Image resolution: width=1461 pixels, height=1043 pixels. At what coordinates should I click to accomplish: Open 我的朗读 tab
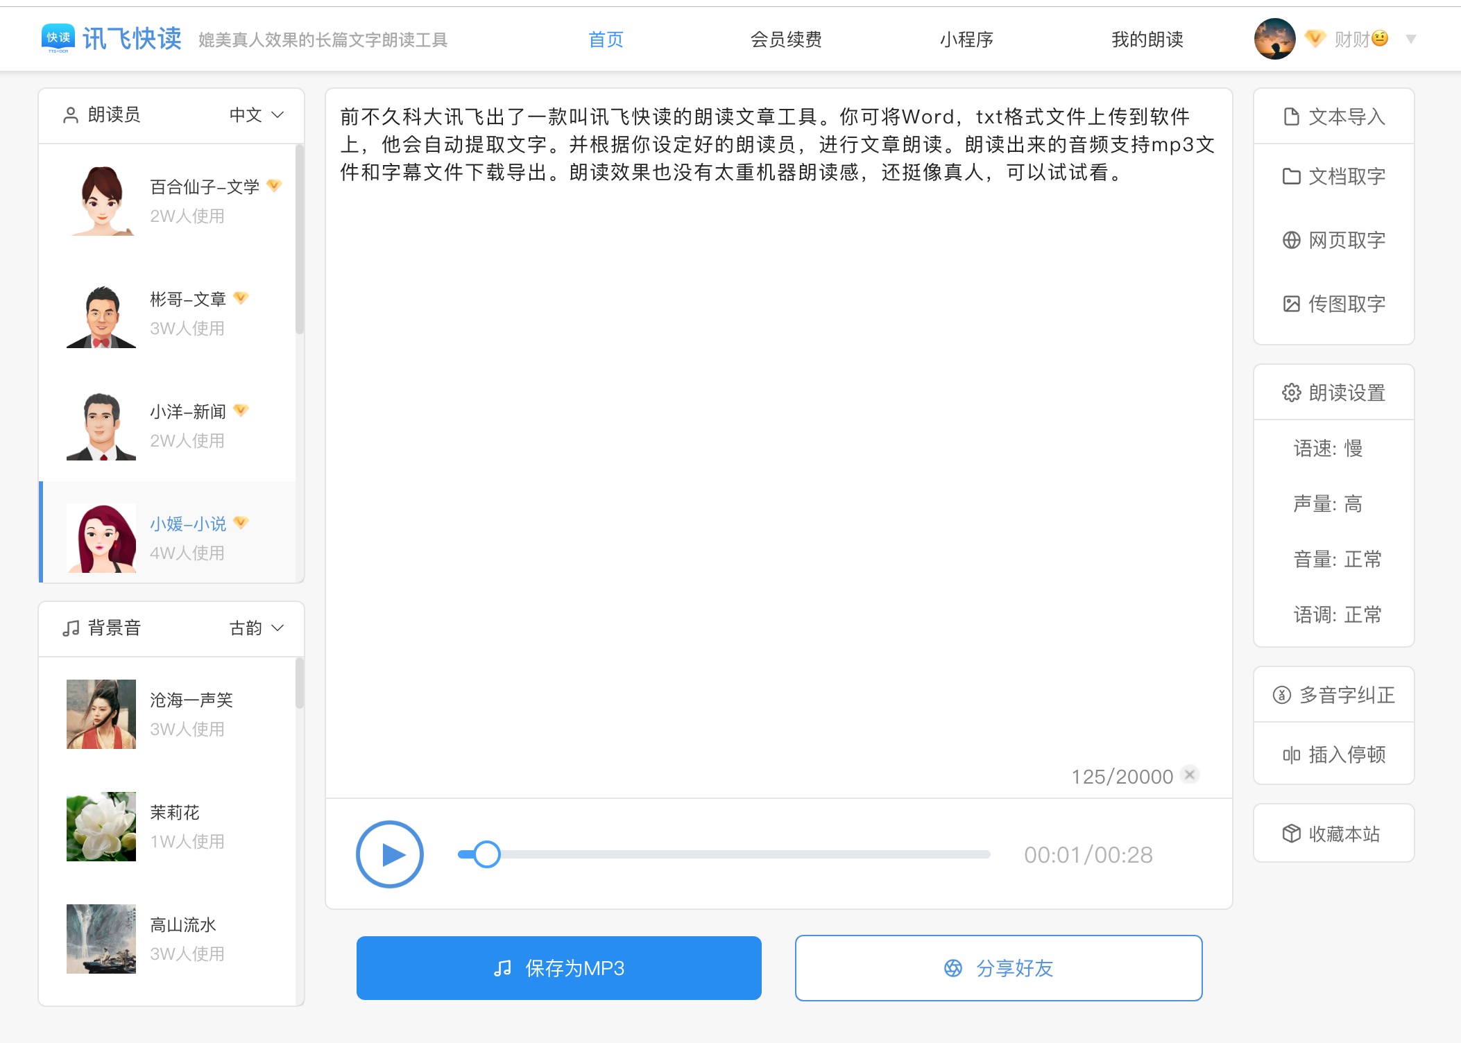pyautogui.click(x=1147, y=40)
